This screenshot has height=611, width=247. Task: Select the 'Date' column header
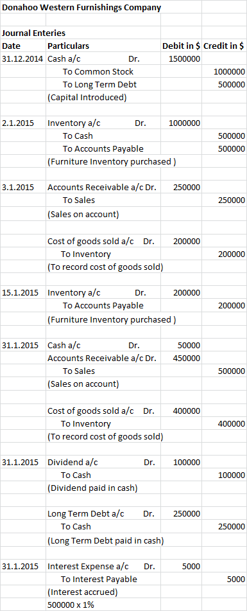[12, 46]
